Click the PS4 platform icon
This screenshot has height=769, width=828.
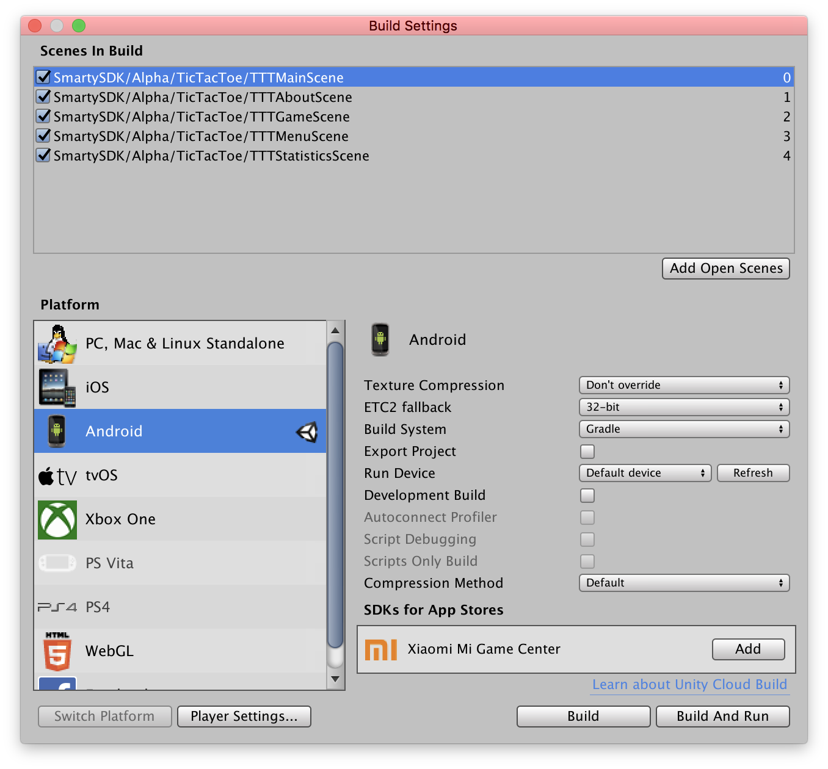click(57, 607)
